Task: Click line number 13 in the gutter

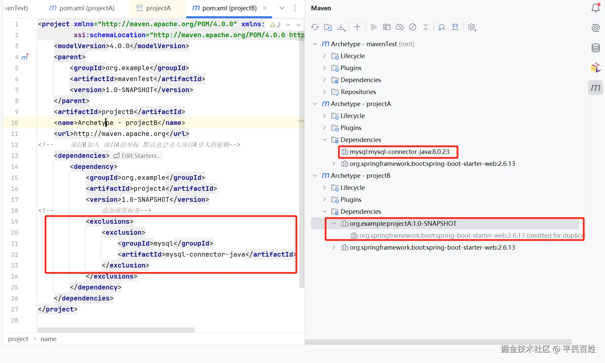Action: click(15, 156)
